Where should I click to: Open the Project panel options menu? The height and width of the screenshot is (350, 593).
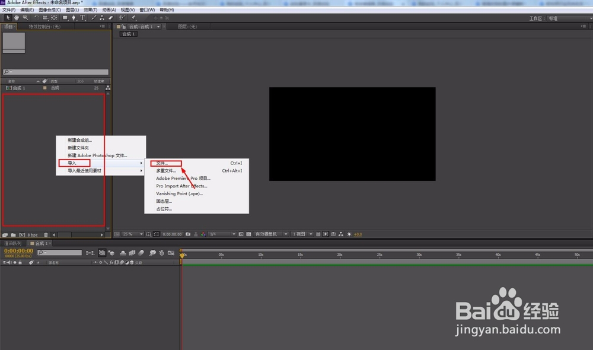click(102, 27)
